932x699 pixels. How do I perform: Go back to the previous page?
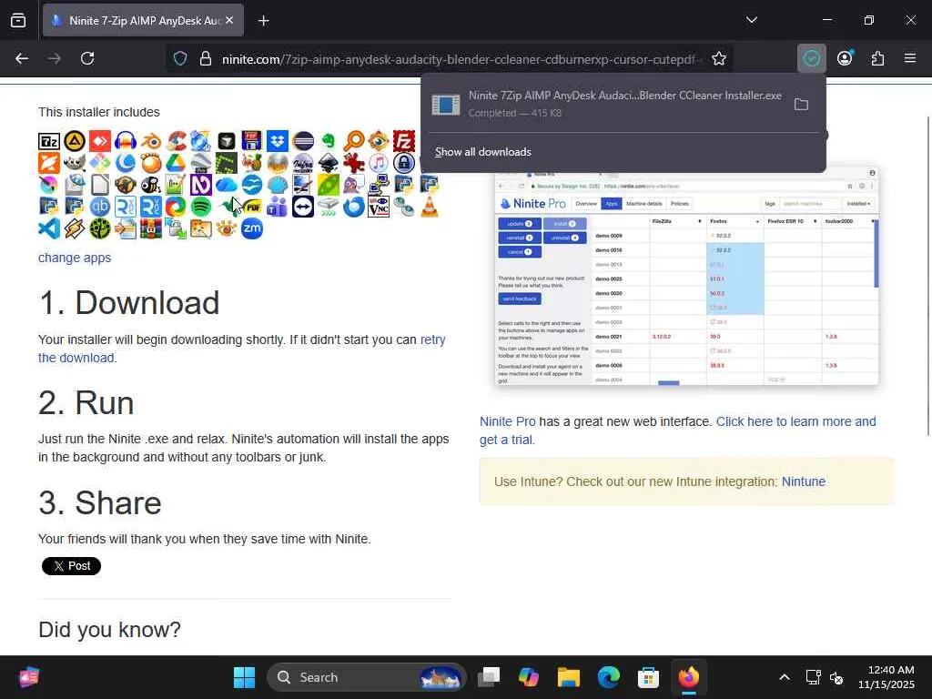[22, 58]
